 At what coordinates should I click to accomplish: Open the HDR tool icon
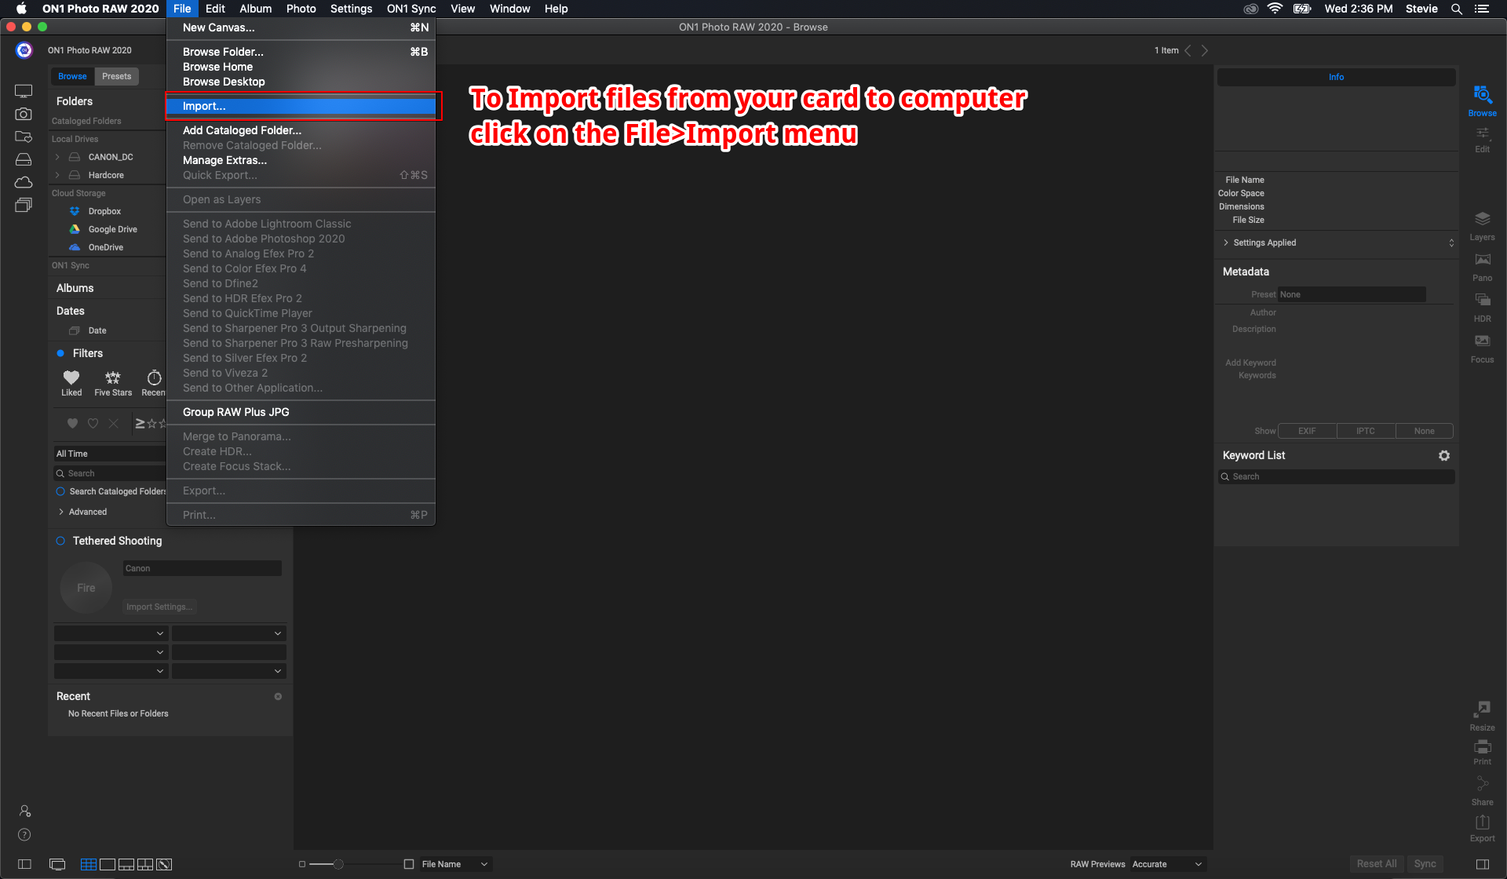click(x=1482, y=301)
